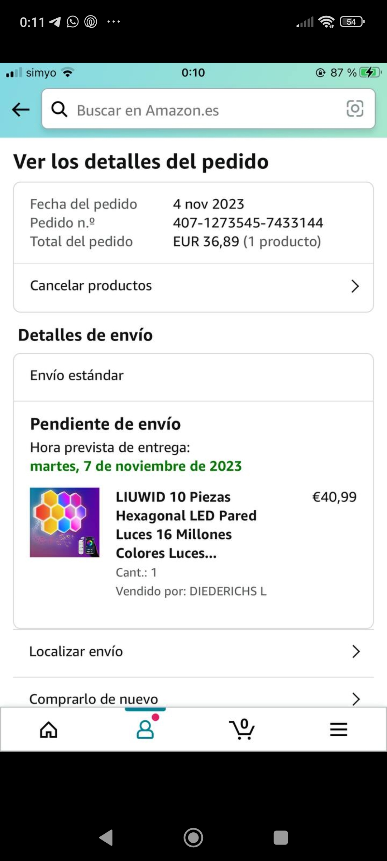Viewport: 387px width, 861px height.
Task: Expand the Comprarlo de nuevo chevron
Action: [x=355, y=699]
